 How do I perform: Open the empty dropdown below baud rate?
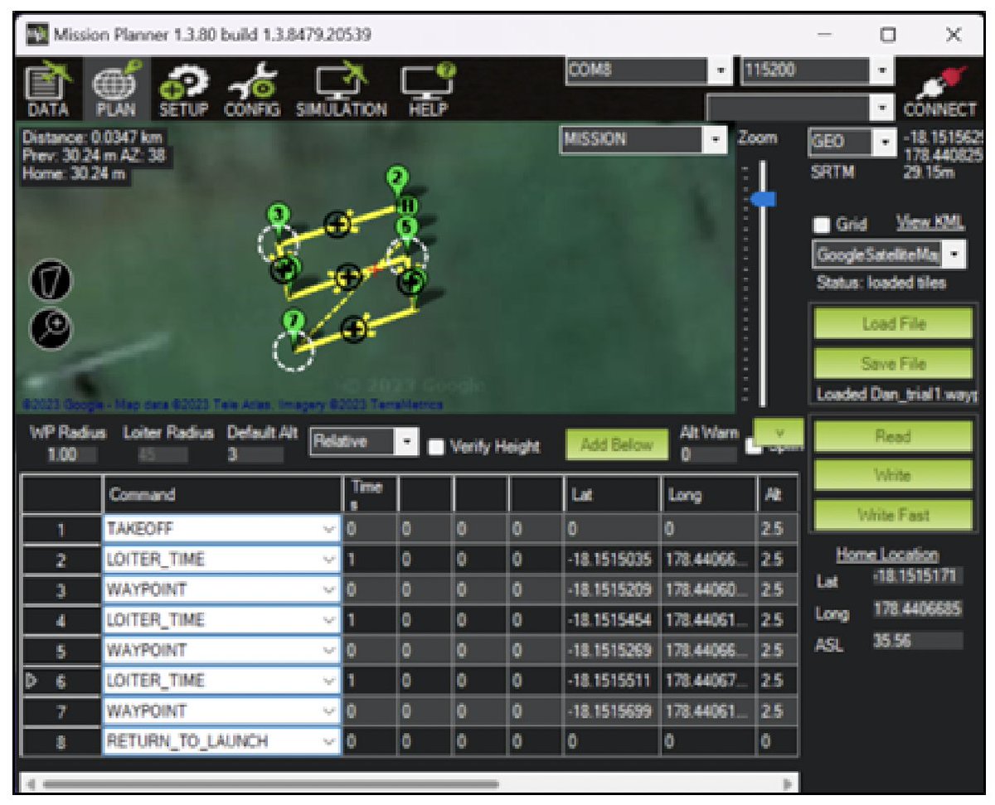click(x=882, y=108)
